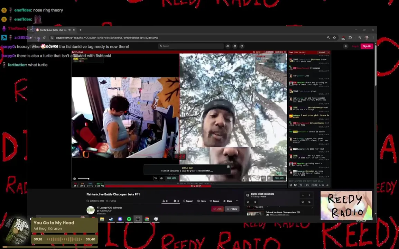Click the chat message input field
Image resolution: width=399 pixels, height=249 pixels.
[x=309, y=181]
